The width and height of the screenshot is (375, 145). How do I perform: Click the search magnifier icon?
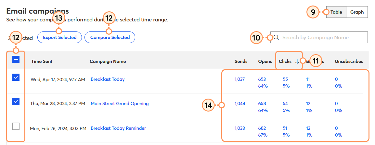coord(277,38)
